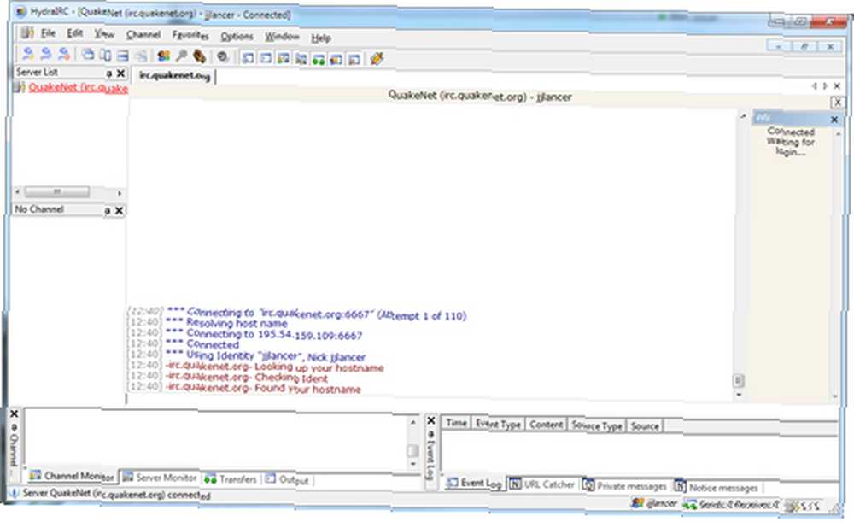The width and height of the screenshot is (854, 522).
Task: Click the dark round globe toolbar icon
Action: coord(222,56)
